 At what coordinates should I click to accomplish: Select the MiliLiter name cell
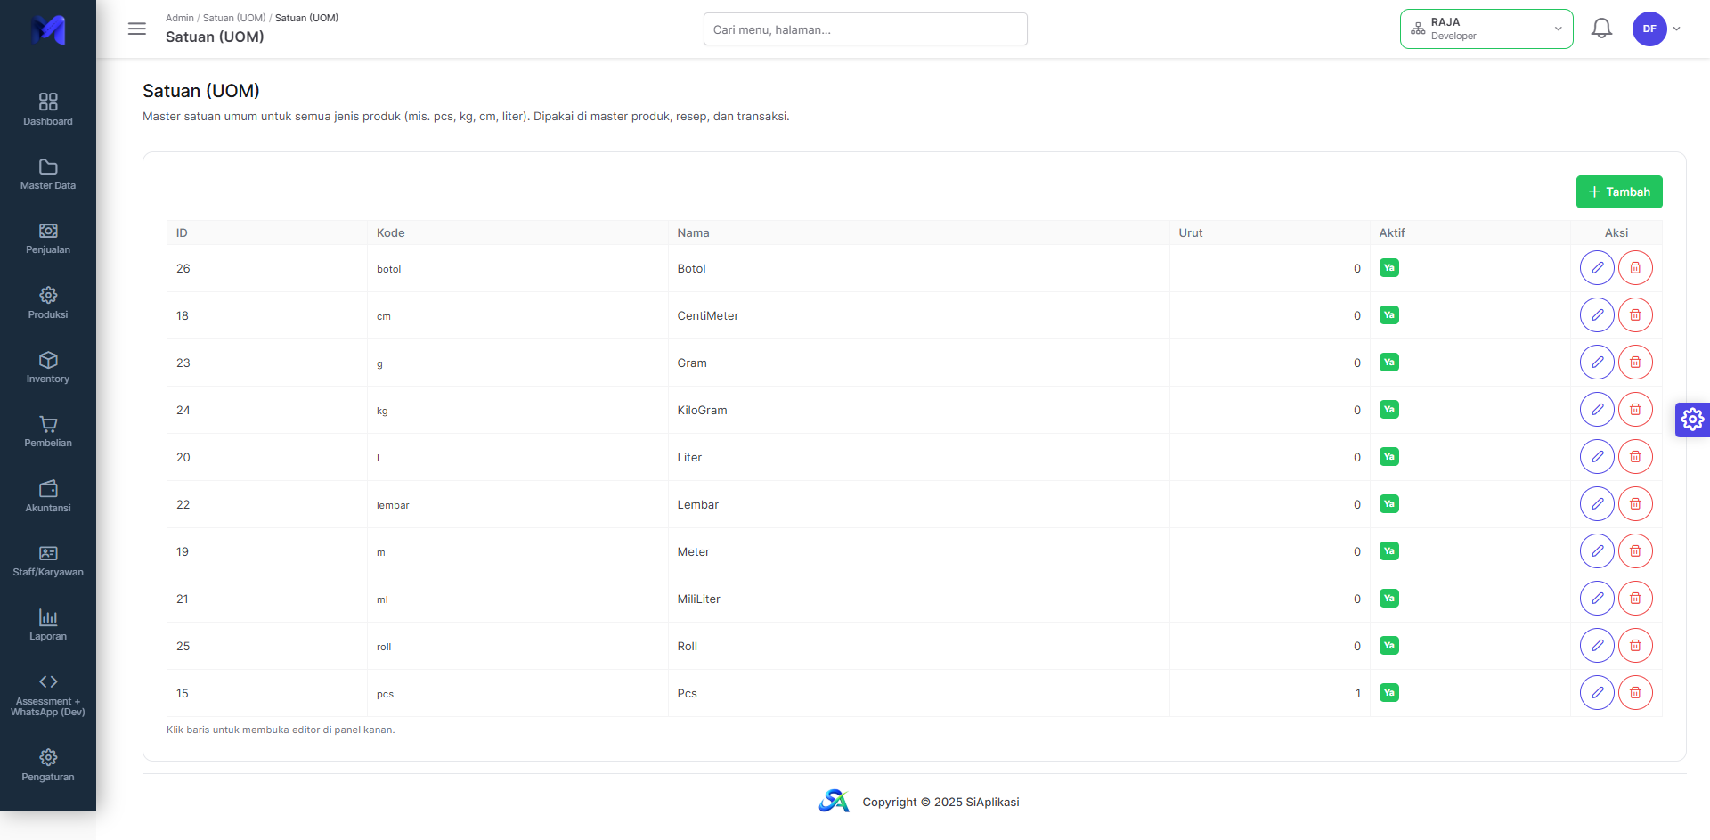point(918,599)
